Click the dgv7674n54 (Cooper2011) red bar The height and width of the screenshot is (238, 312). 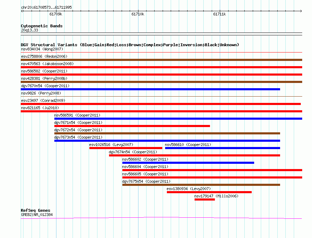[x=195, y=155]
